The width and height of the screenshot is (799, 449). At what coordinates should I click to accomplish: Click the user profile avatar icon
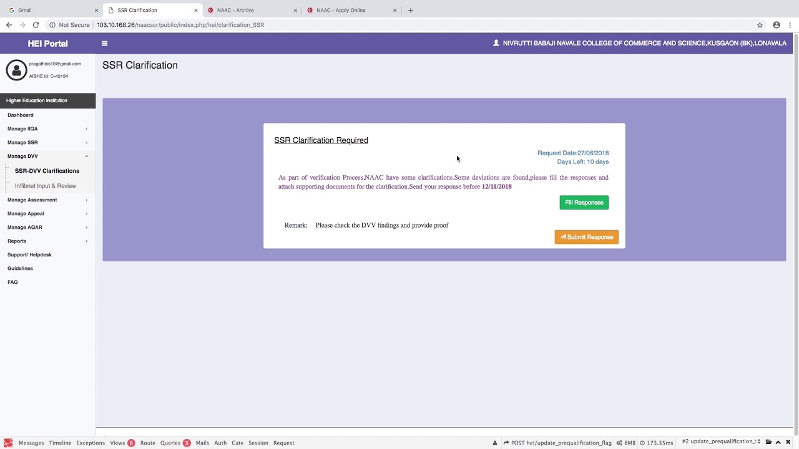16,70
